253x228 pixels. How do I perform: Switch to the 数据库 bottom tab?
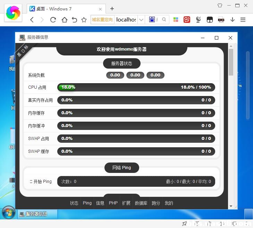141,203
